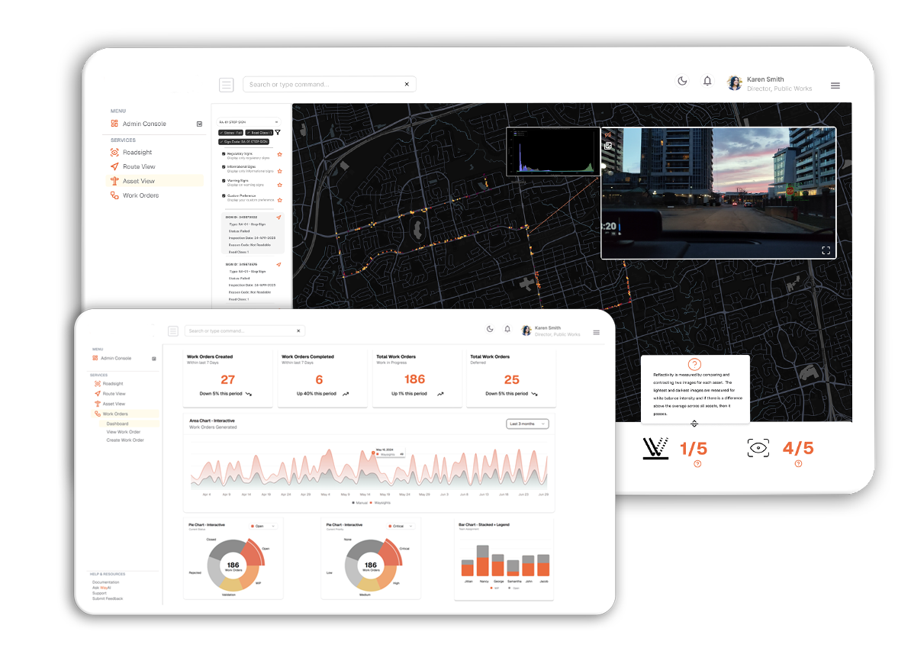Favorite Regulatory Signs with star icon
This screenshot has height=648, width=911.
pos(279,155)
